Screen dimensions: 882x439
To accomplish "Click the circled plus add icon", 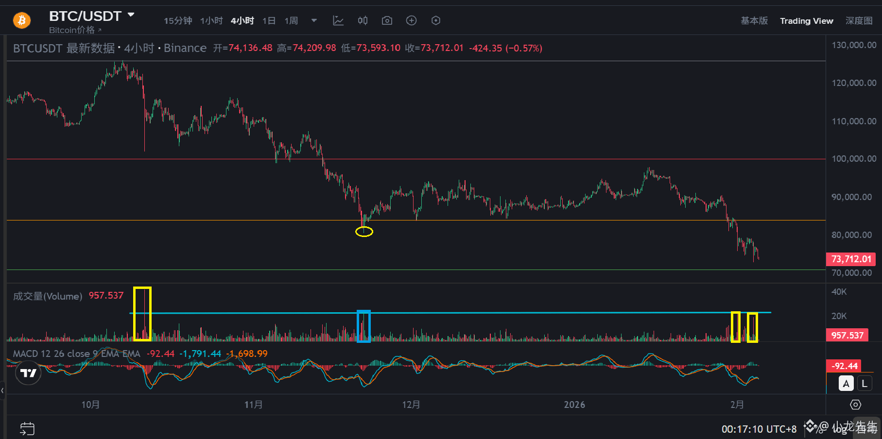I will click(x=411, y=20).
